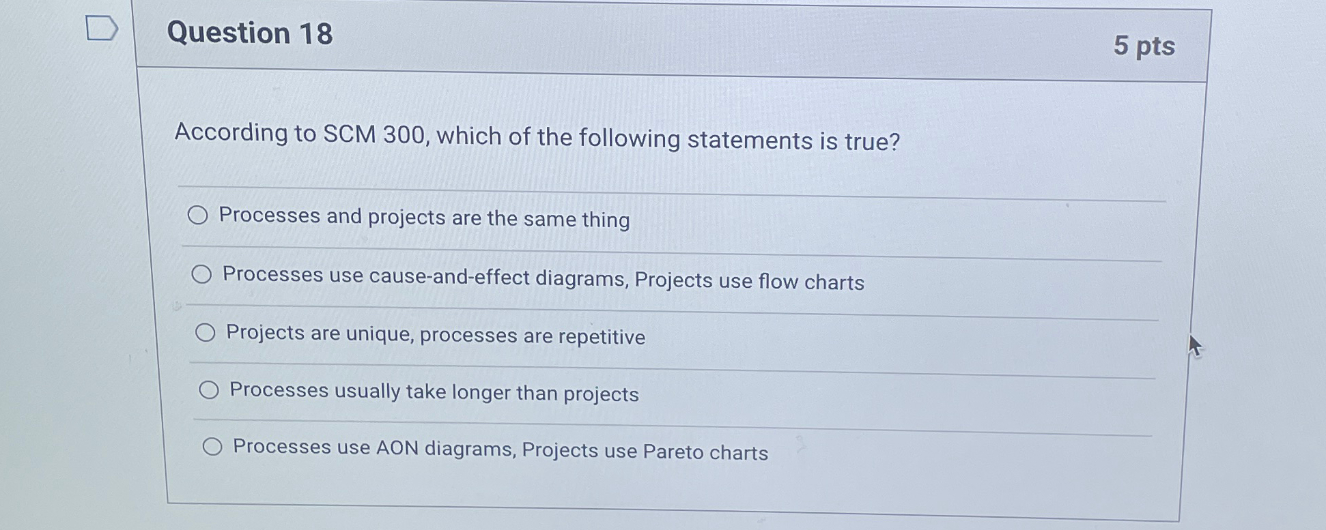
Task: Click the radio button for the final option
Action: (214, 445)
